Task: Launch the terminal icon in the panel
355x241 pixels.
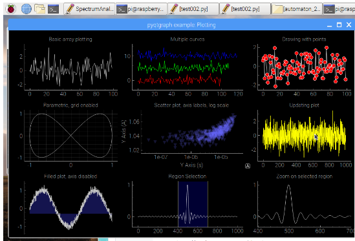Action: click(x=54, y=9)
